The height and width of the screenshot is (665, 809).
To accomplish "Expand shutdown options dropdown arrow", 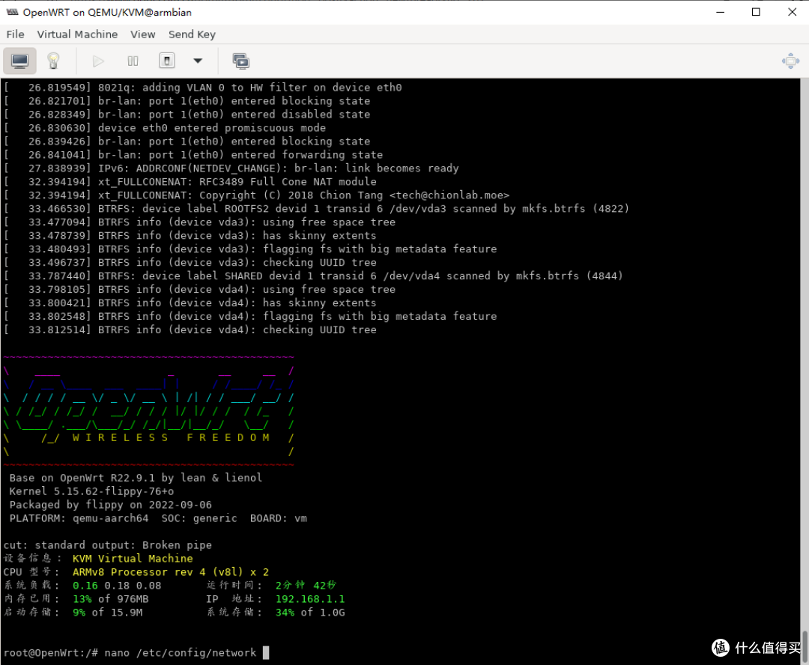I will (x=198, y=61).
